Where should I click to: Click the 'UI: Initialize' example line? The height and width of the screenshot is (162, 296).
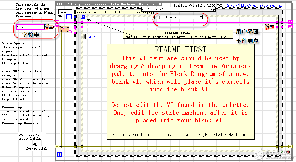pyautogui.click(x=14, y=95)
